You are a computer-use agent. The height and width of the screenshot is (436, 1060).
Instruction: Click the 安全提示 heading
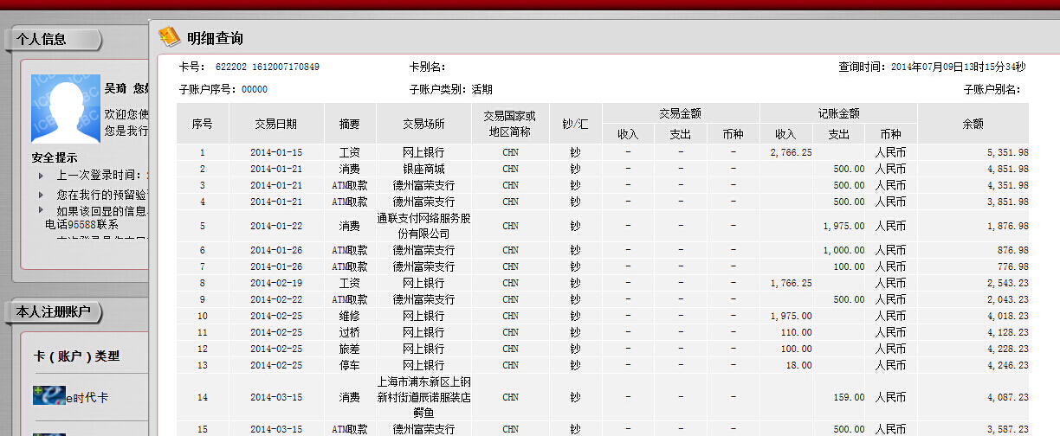click(x=55, y=157)
